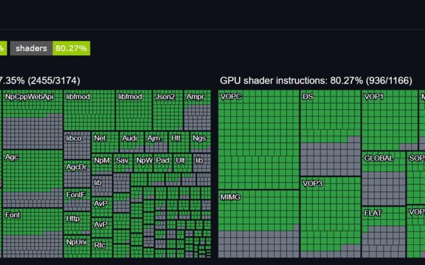The height and width of the screenshot is (265, 425).
Task: Open the Net treemap block
Action: (105, 142)
